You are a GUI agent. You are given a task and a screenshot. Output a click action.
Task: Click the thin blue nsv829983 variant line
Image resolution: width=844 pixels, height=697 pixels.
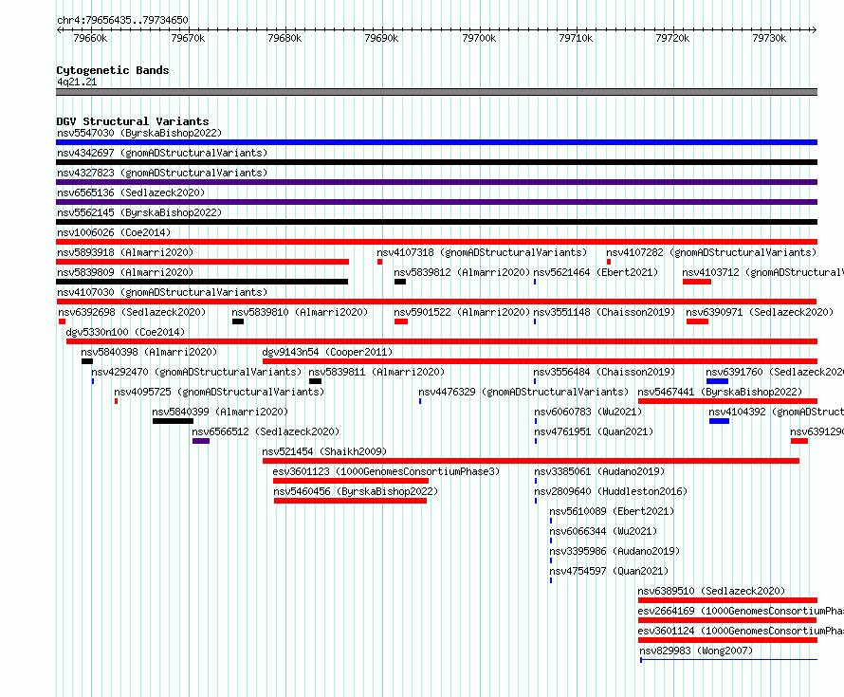tap(729, 660)
